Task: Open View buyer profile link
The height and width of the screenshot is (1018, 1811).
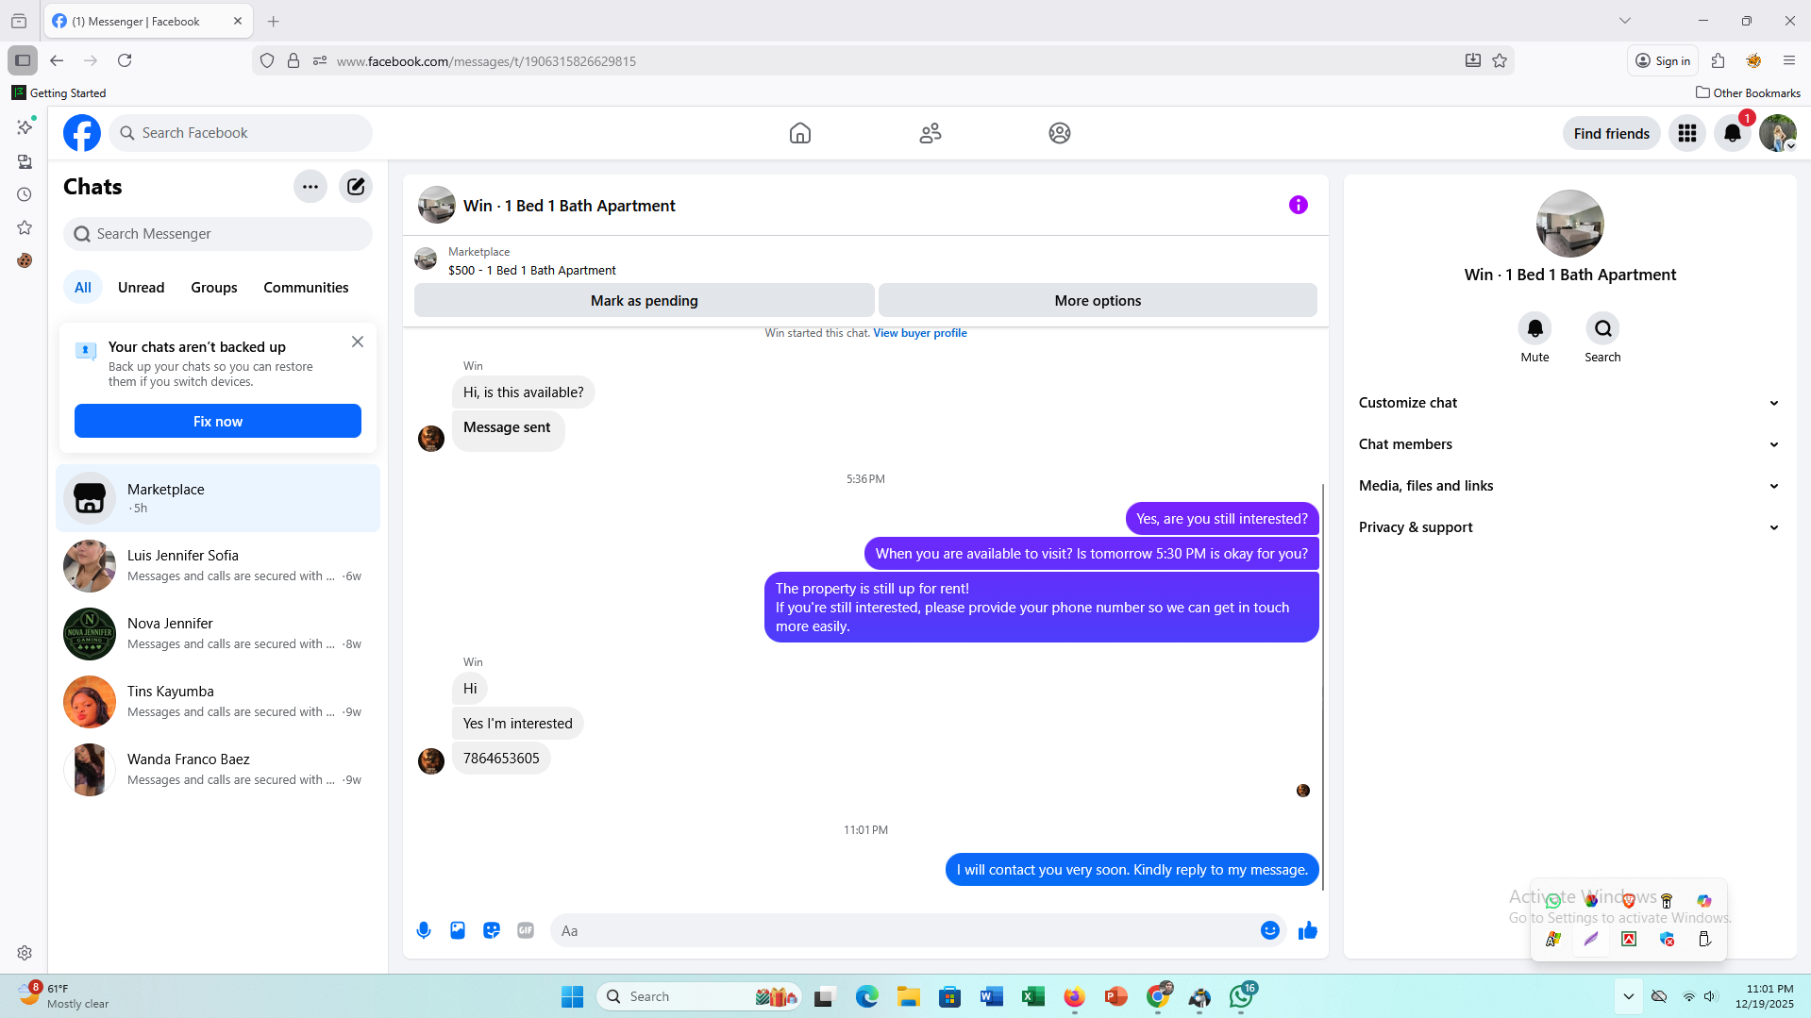Action: (x=920, y=333)
